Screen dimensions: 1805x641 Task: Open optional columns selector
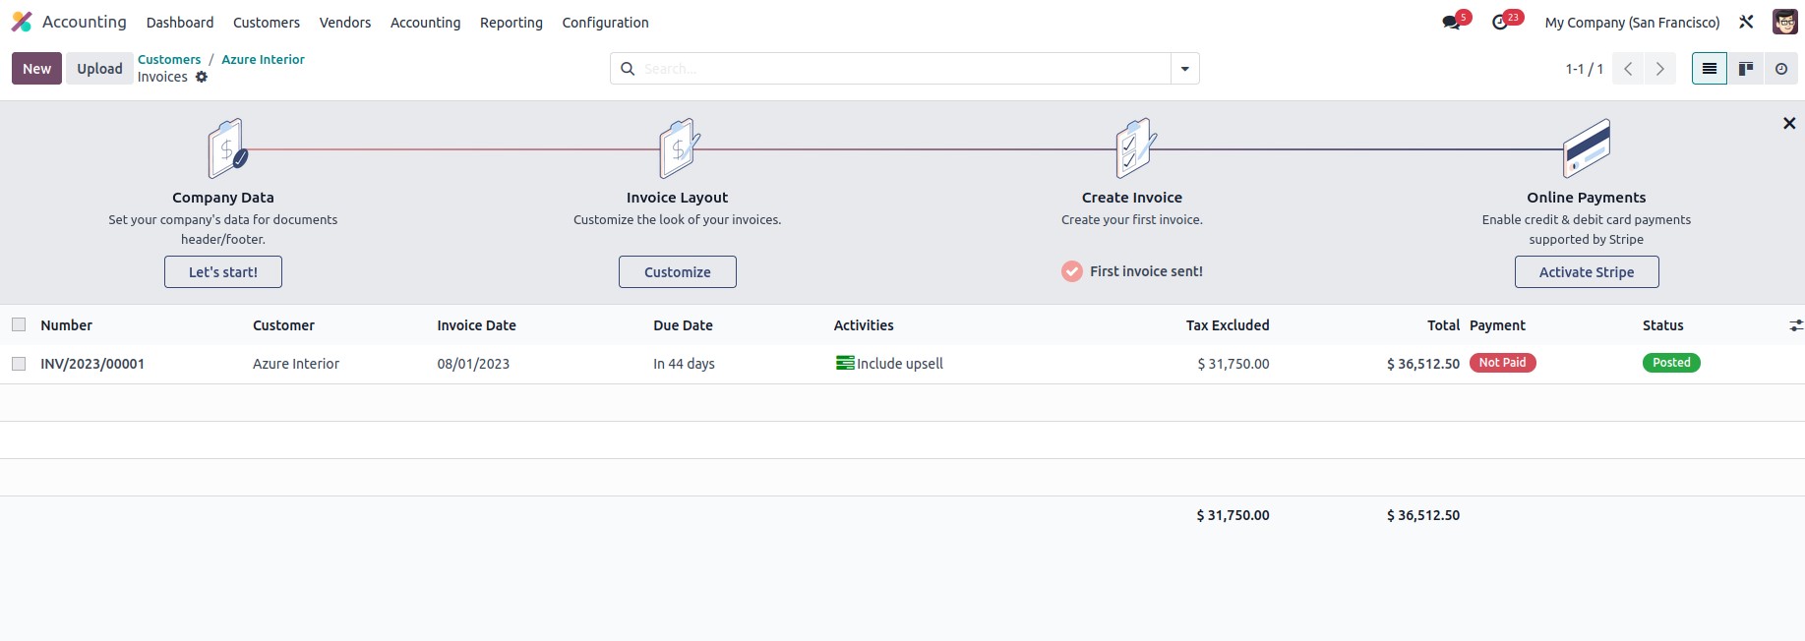[1795, 325]
